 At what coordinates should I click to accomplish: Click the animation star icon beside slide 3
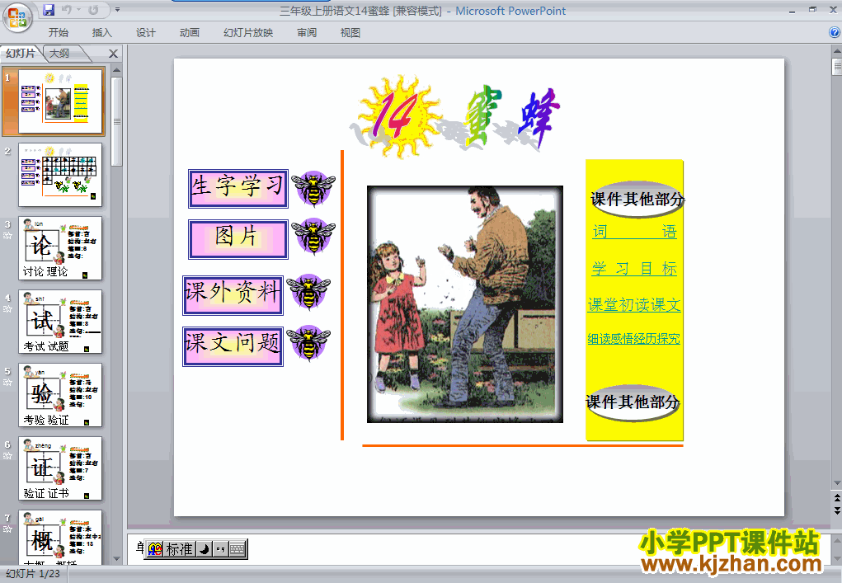click(7, 235)
